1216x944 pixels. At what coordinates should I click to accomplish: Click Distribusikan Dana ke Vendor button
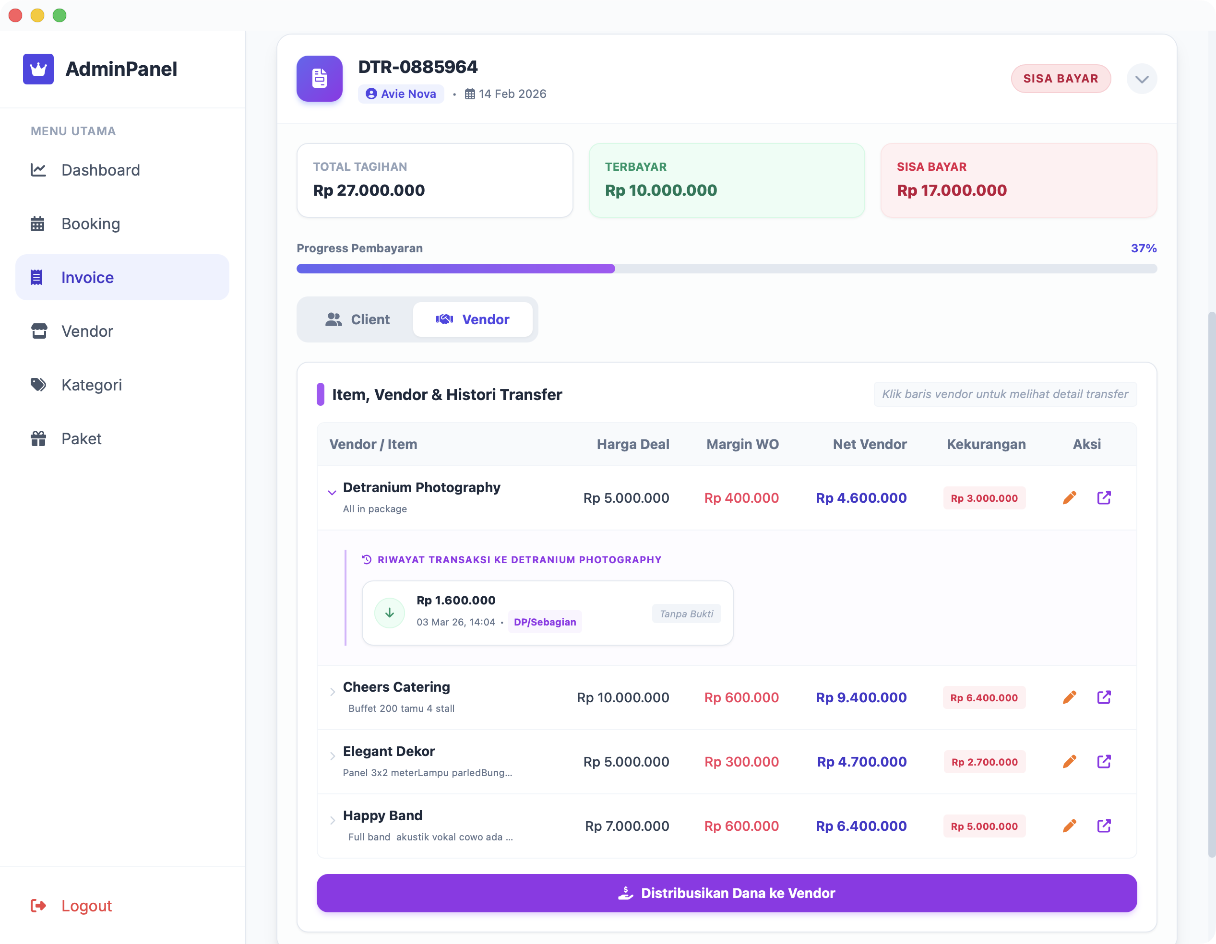point(726,893)
